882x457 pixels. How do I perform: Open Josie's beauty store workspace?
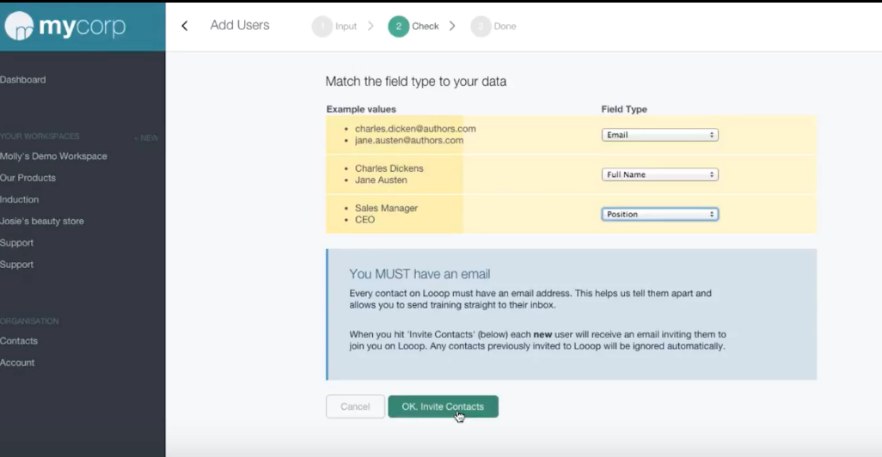tap(41, 221)
